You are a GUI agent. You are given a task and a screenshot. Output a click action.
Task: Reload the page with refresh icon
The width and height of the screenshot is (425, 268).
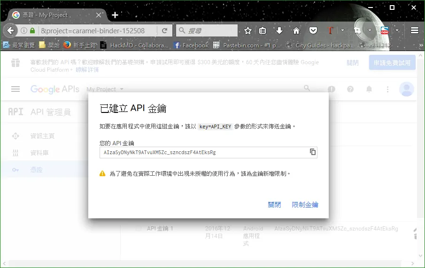coord(164,30)
